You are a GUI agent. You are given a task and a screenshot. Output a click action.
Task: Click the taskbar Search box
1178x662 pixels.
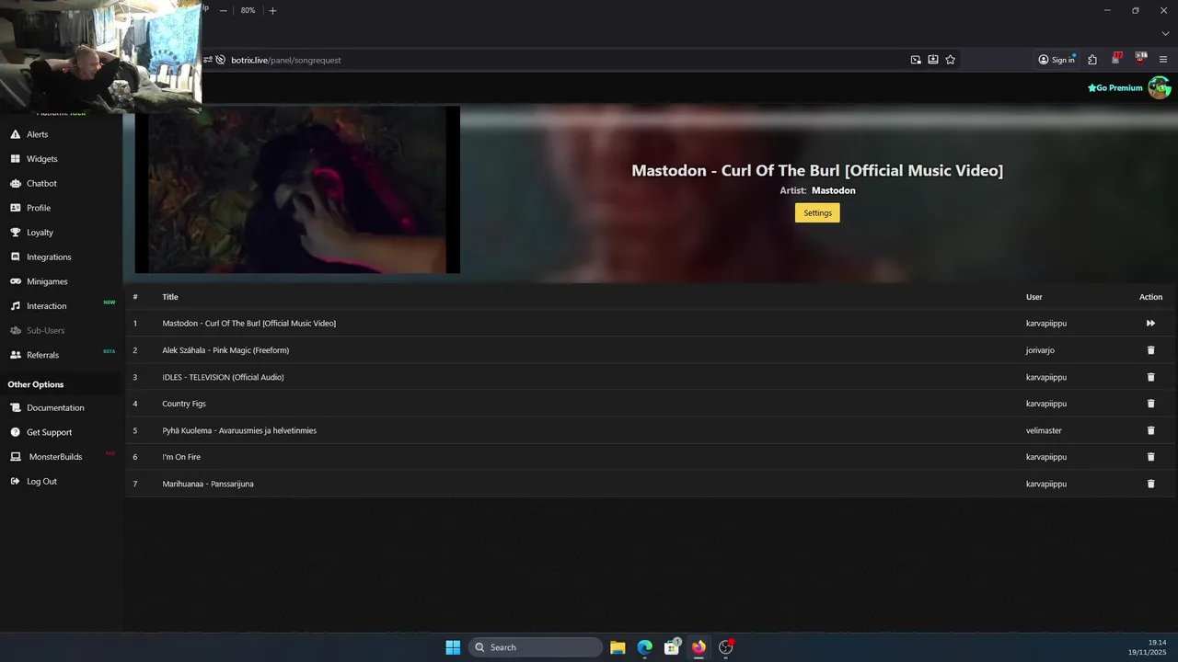(536, 647)
